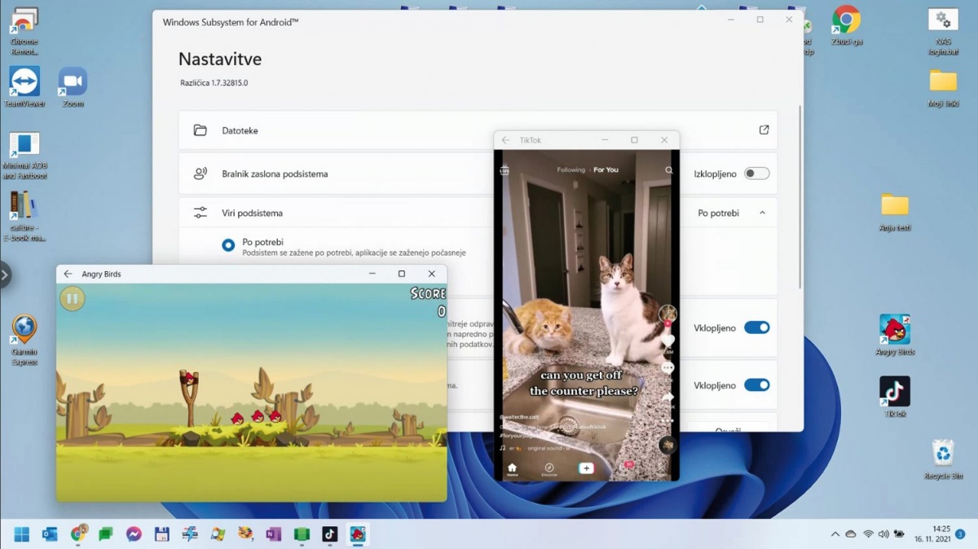
Task: Switch to the Following tab in TikTok
Action: (570, 170)
